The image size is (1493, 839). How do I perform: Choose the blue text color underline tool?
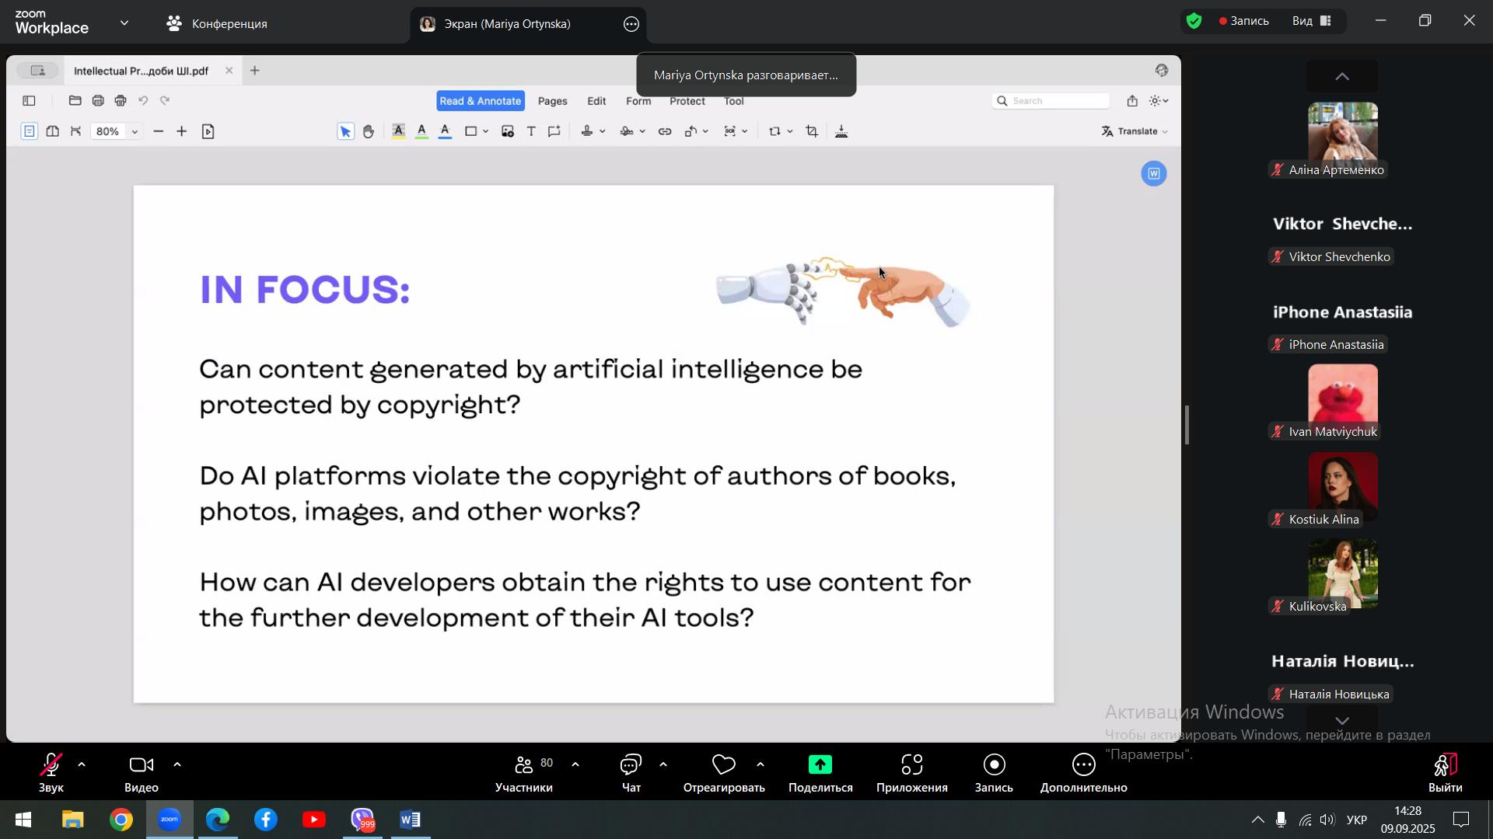coord(445,131)
